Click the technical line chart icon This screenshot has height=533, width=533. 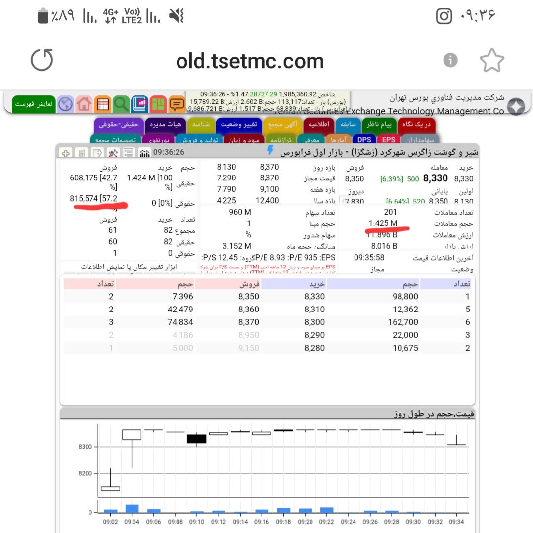pyautogui.click(x=113, y=153)
